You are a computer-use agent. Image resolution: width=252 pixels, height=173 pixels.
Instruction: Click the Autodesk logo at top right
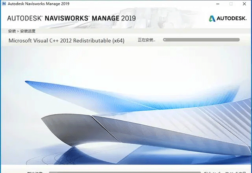(228, 18)
